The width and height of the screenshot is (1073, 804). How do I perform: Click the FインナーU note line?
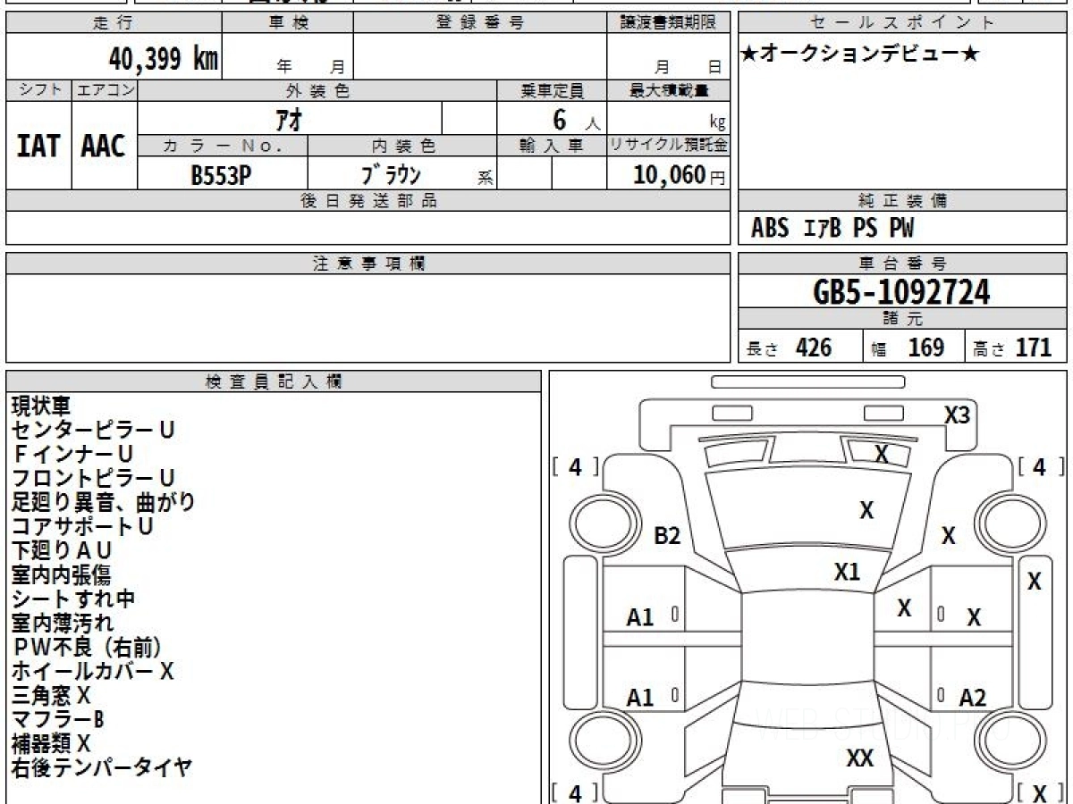click(72, 455)
